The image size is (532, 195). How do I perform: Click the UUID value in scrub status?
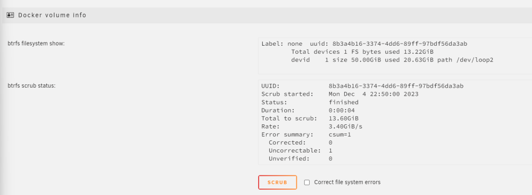(x=396, y=86)
